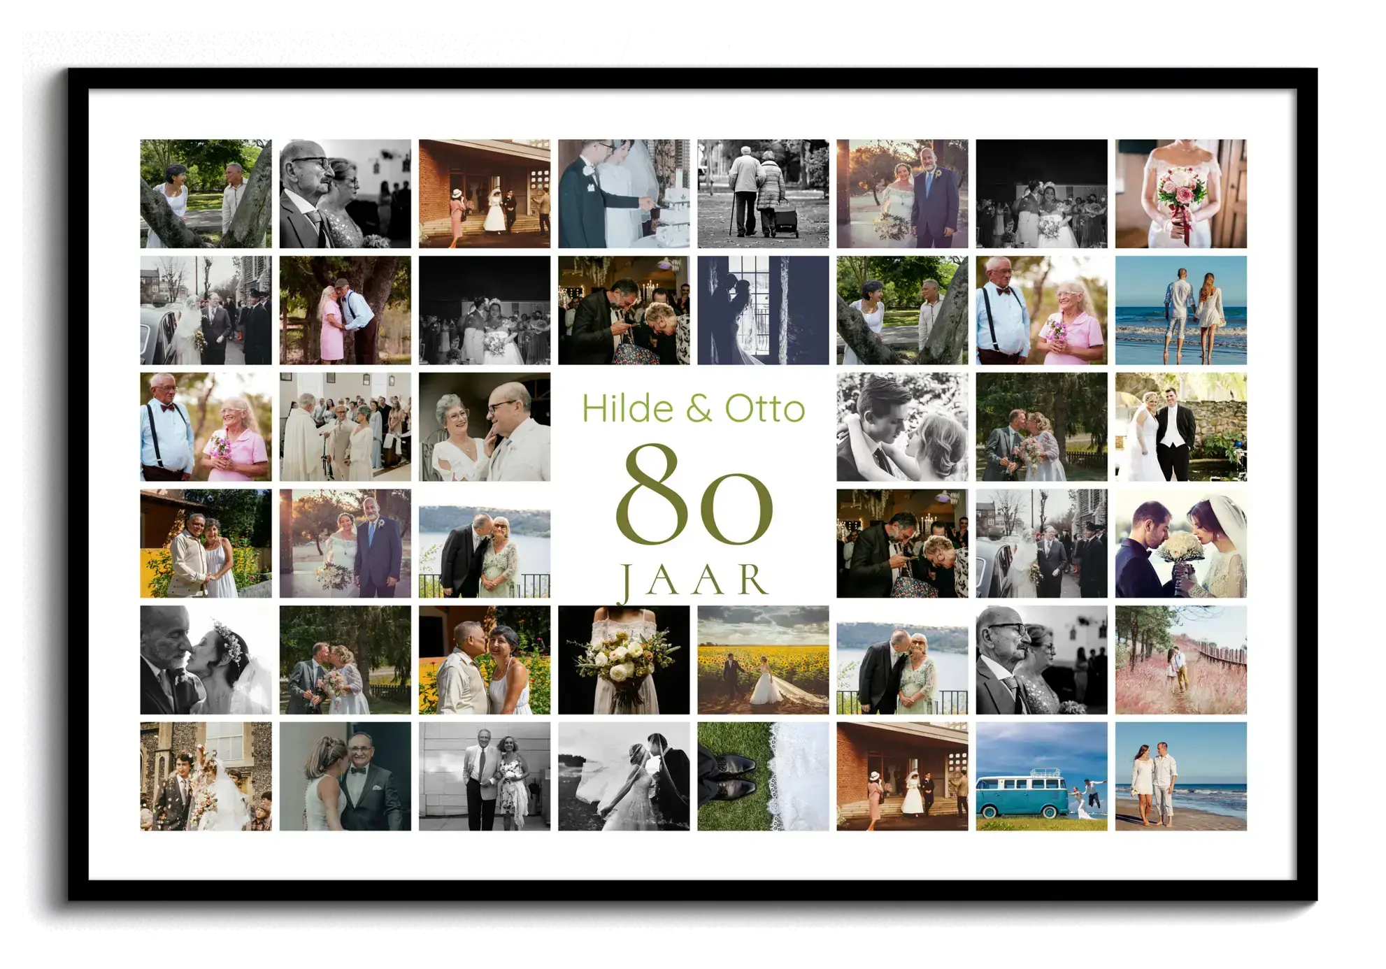The image size is (1386, 969).
Task: Click the elderly couple walking with cane photo
Action: [763, 194]
